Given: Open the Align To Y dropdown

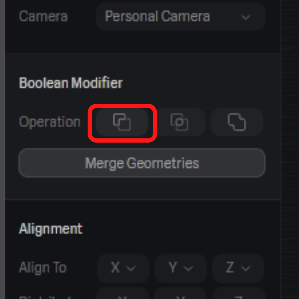Looking at the screenshot, I should [x=181, y=268].
